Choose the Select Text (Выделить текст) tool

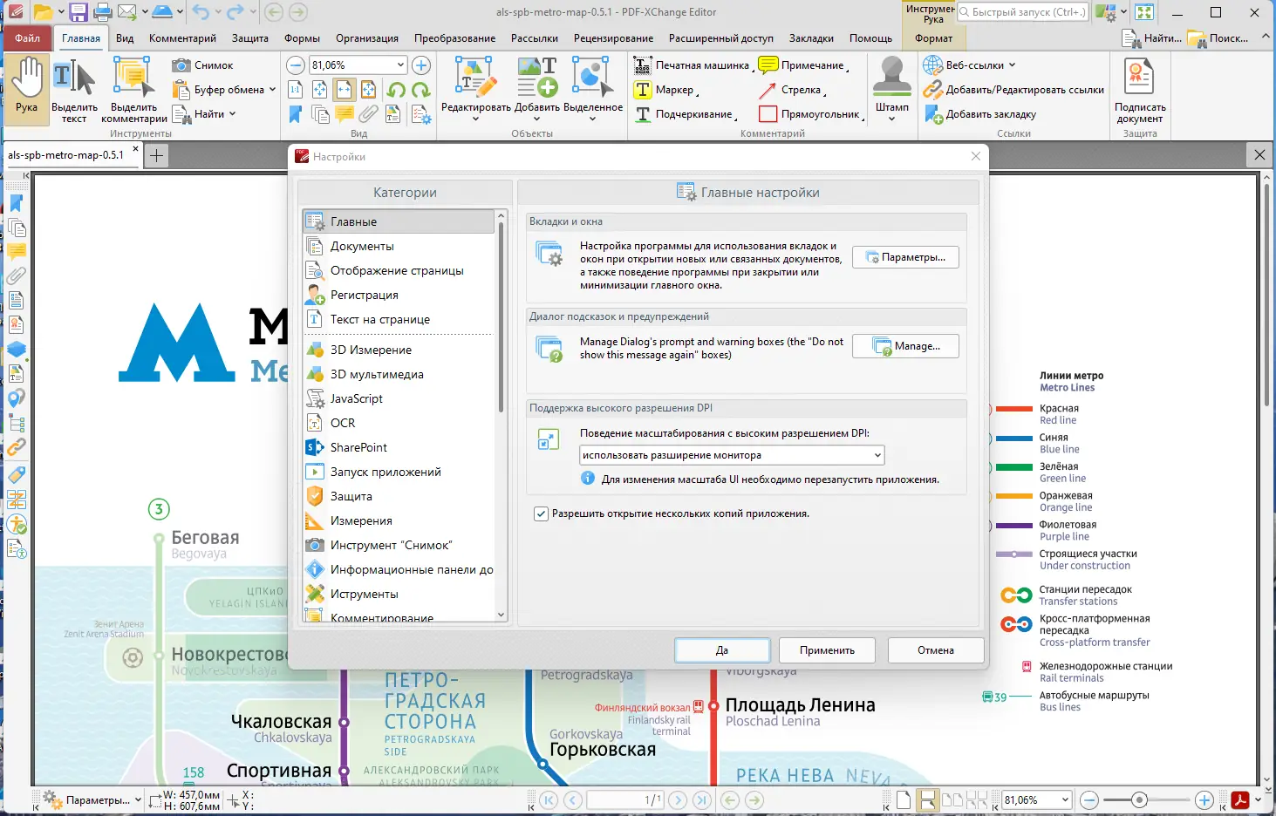(x=74, y=90)
